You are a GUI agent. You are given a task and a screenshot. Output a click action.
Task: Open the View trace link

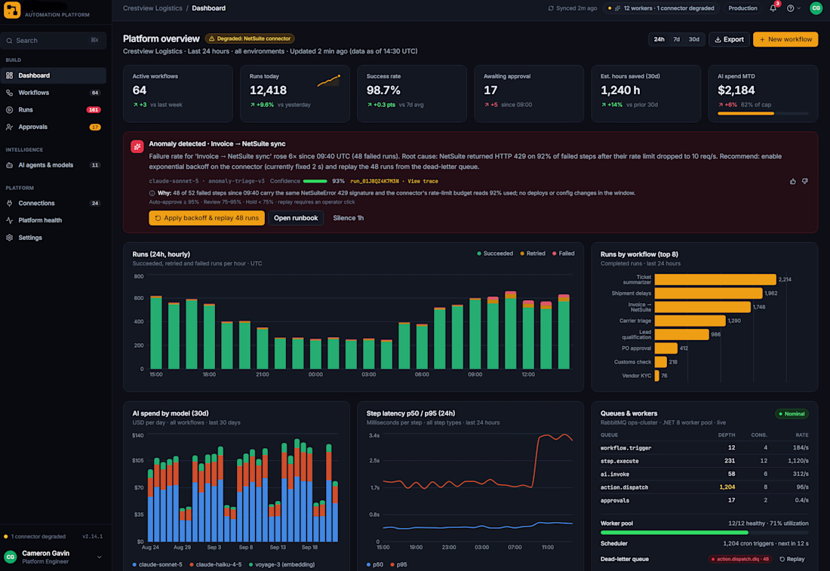click(x=423, y=182)
